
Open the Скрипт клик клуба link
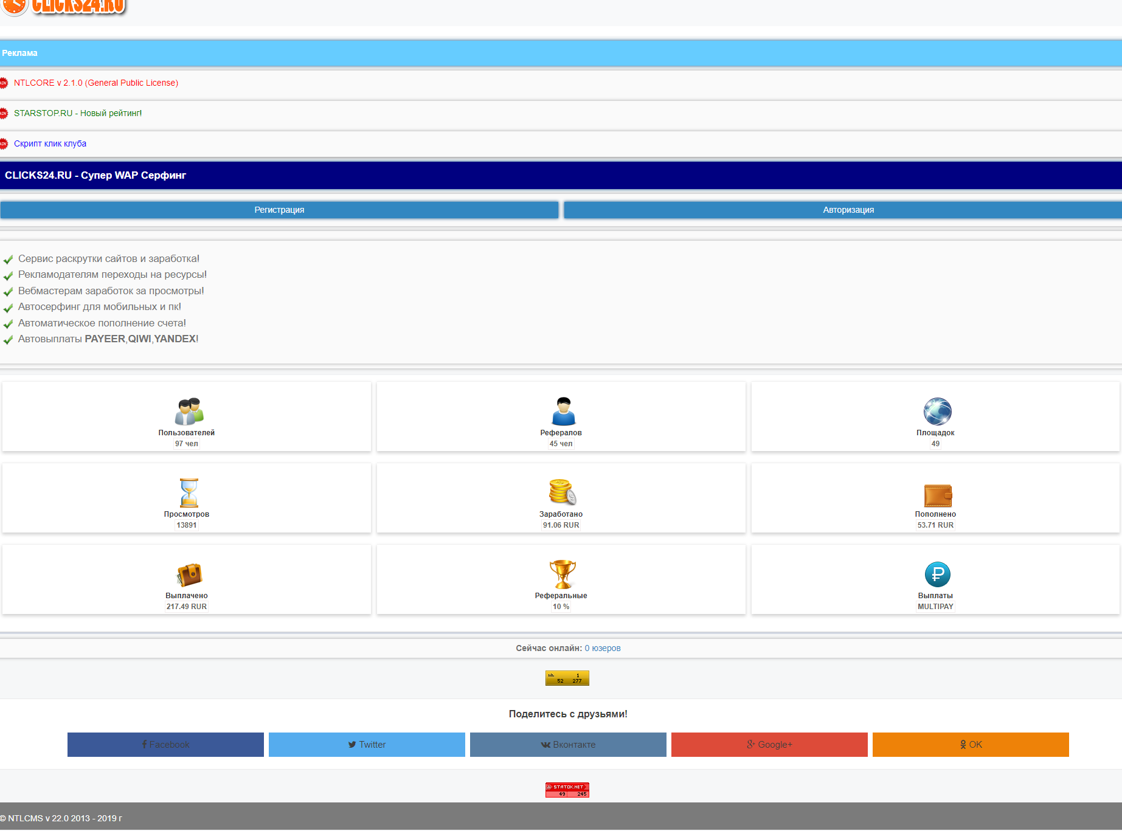pos(50,143)
